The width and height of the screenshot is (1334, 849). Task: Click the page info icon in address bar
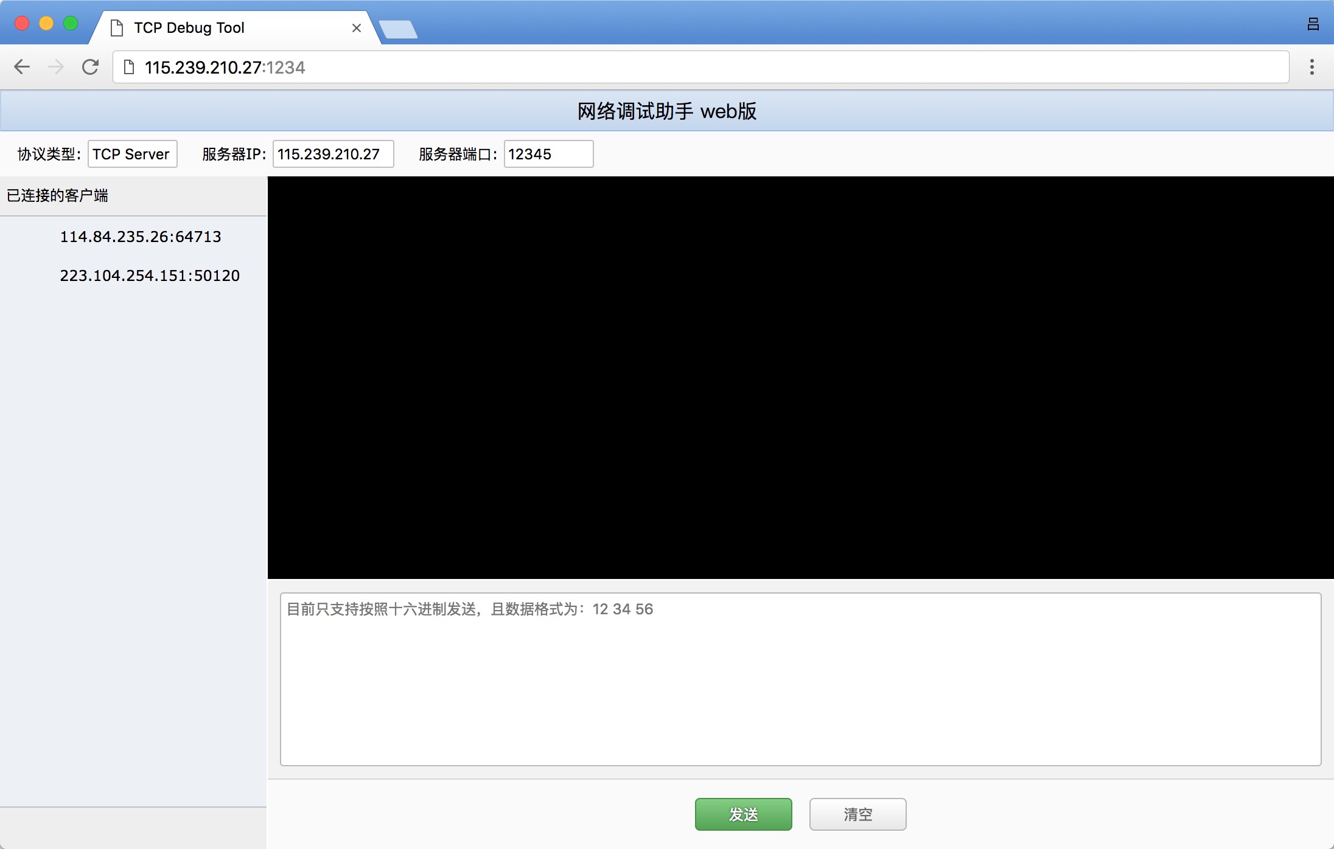point(129,67)
